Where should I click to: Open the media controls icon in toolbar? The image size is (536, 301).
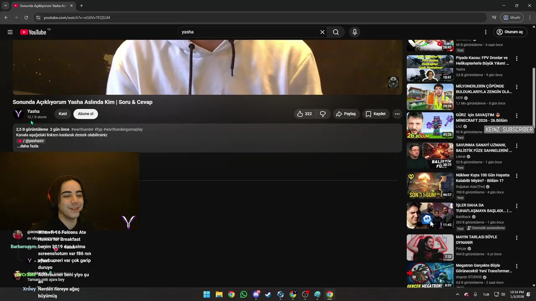494,18
